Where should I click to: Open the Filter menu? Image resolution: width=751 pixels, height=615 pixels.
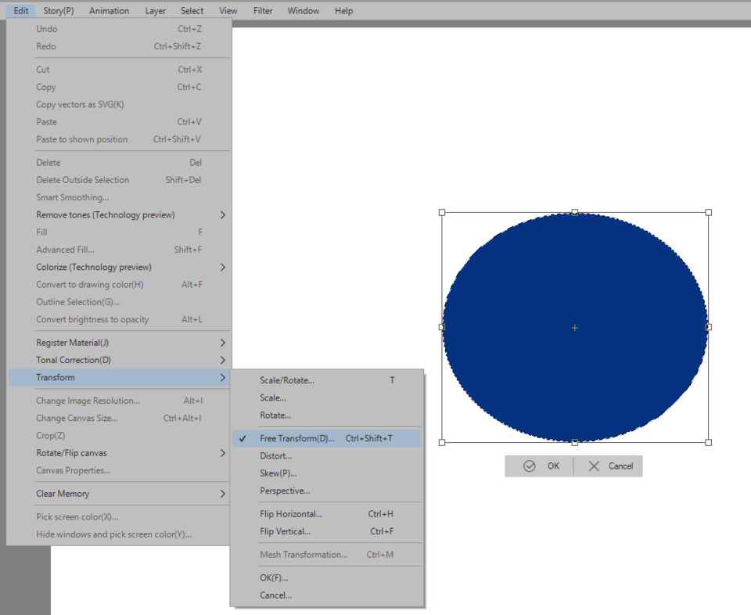[263, 10]
